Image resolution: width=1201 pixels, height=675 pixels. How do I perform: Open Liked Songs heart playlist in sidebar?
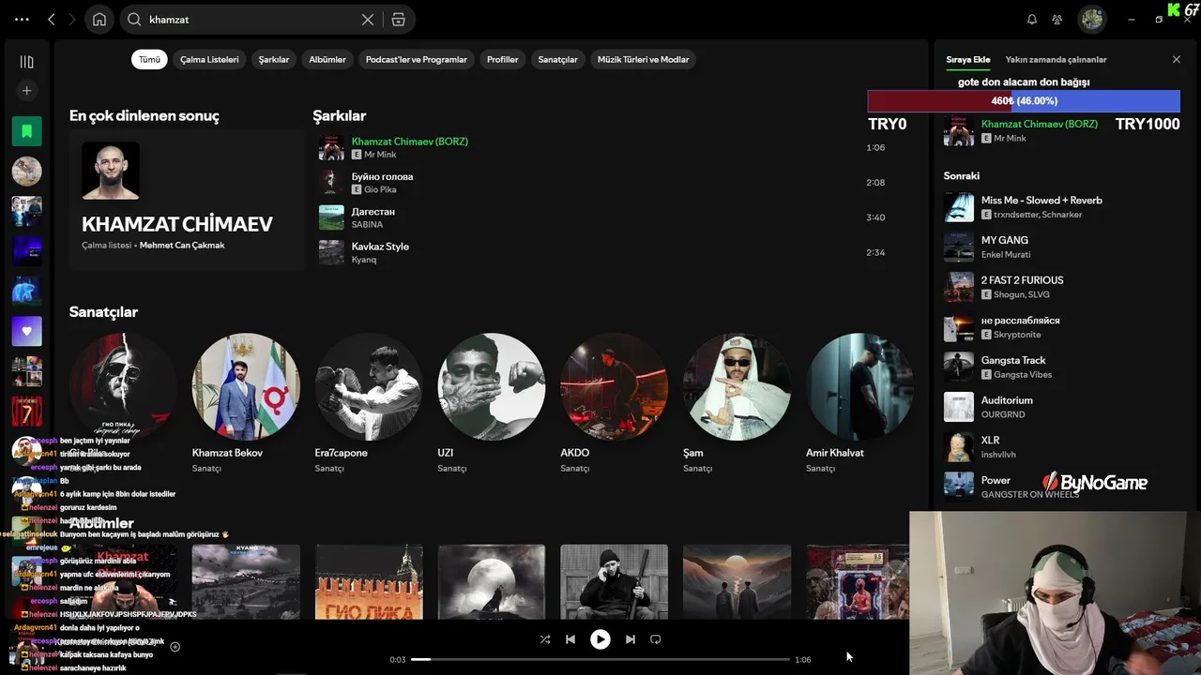26,331
